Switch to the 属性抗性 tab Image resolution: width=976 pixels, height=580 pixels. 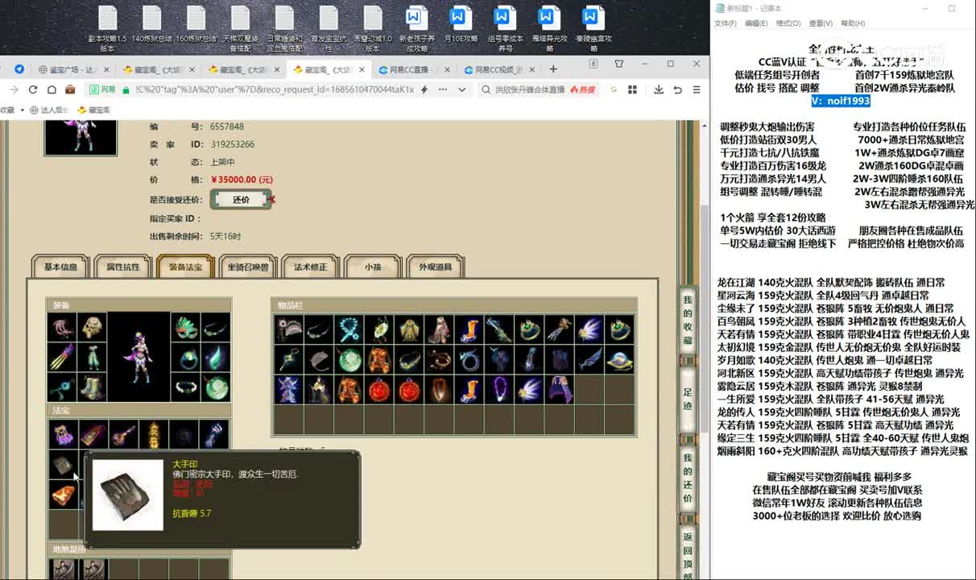click(123, 267)
